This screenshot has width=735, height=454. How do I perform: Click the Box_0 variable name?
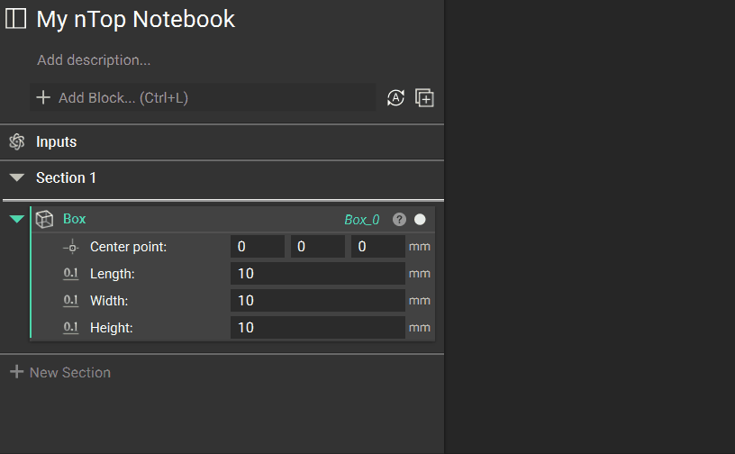(362, 220)
